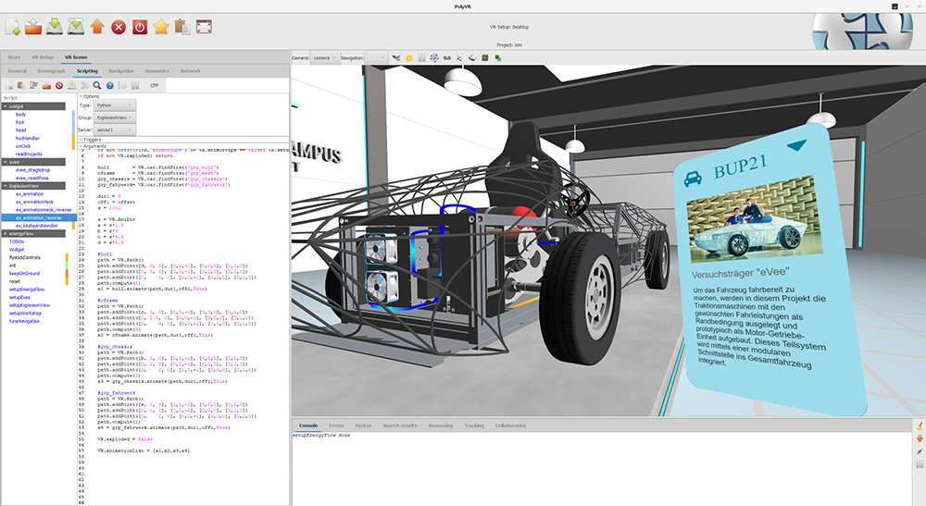
Task: Click the red stop/cancel icon in main toolbar
Action: coord(119,26)
